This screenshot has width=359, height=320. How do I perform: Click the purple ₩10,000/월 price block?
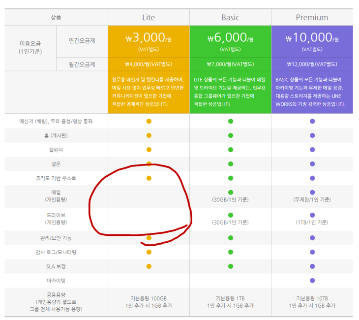pos(312,41)
